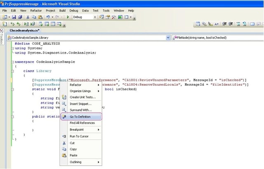Choose Insert Snippet... in the context menu
Image resolution: width=264 pixels, height=169 pixels.
click(81, 104)
